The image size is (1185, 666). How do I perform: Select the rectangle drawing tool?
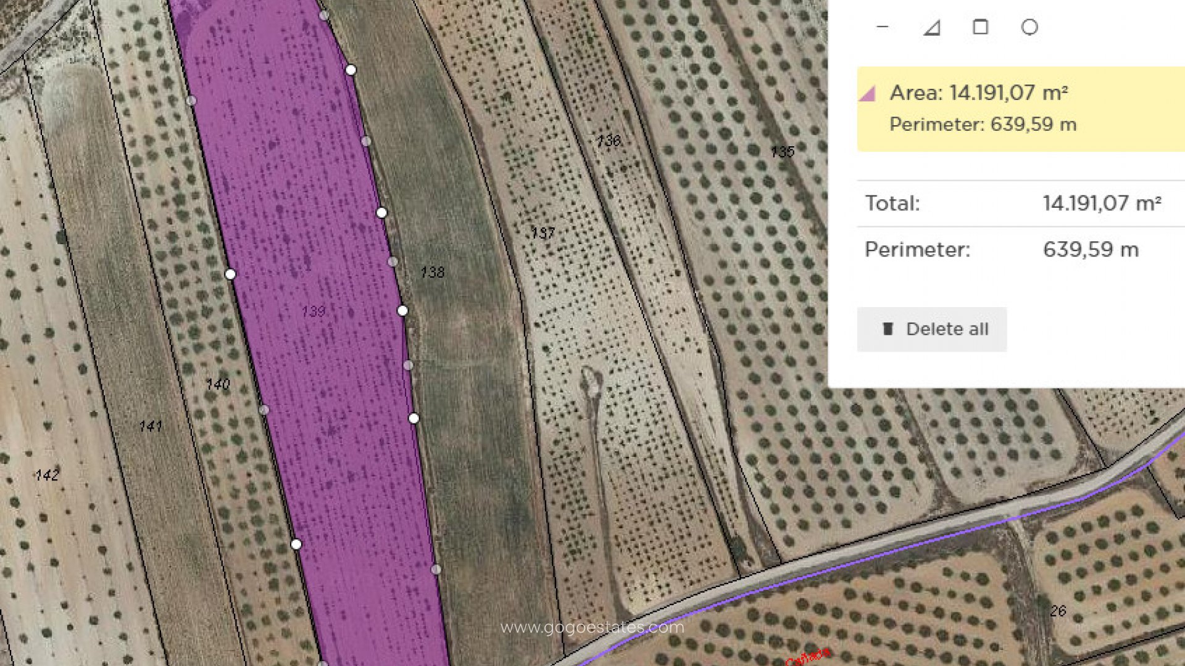pyautogui.click(x=980, y=27)
